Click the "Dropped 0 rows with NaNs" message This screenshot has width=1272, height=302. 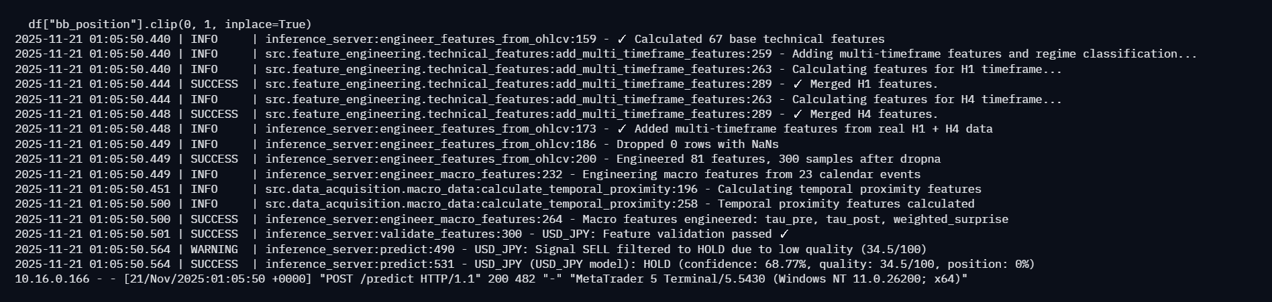coord(697,144)
